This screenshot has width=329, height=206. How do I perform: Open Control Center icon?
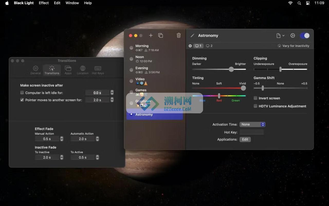coord(308,3)
